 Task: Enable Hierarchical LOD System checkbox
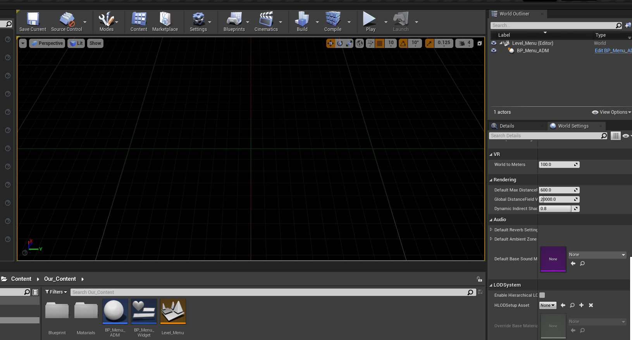click(542, 295)
